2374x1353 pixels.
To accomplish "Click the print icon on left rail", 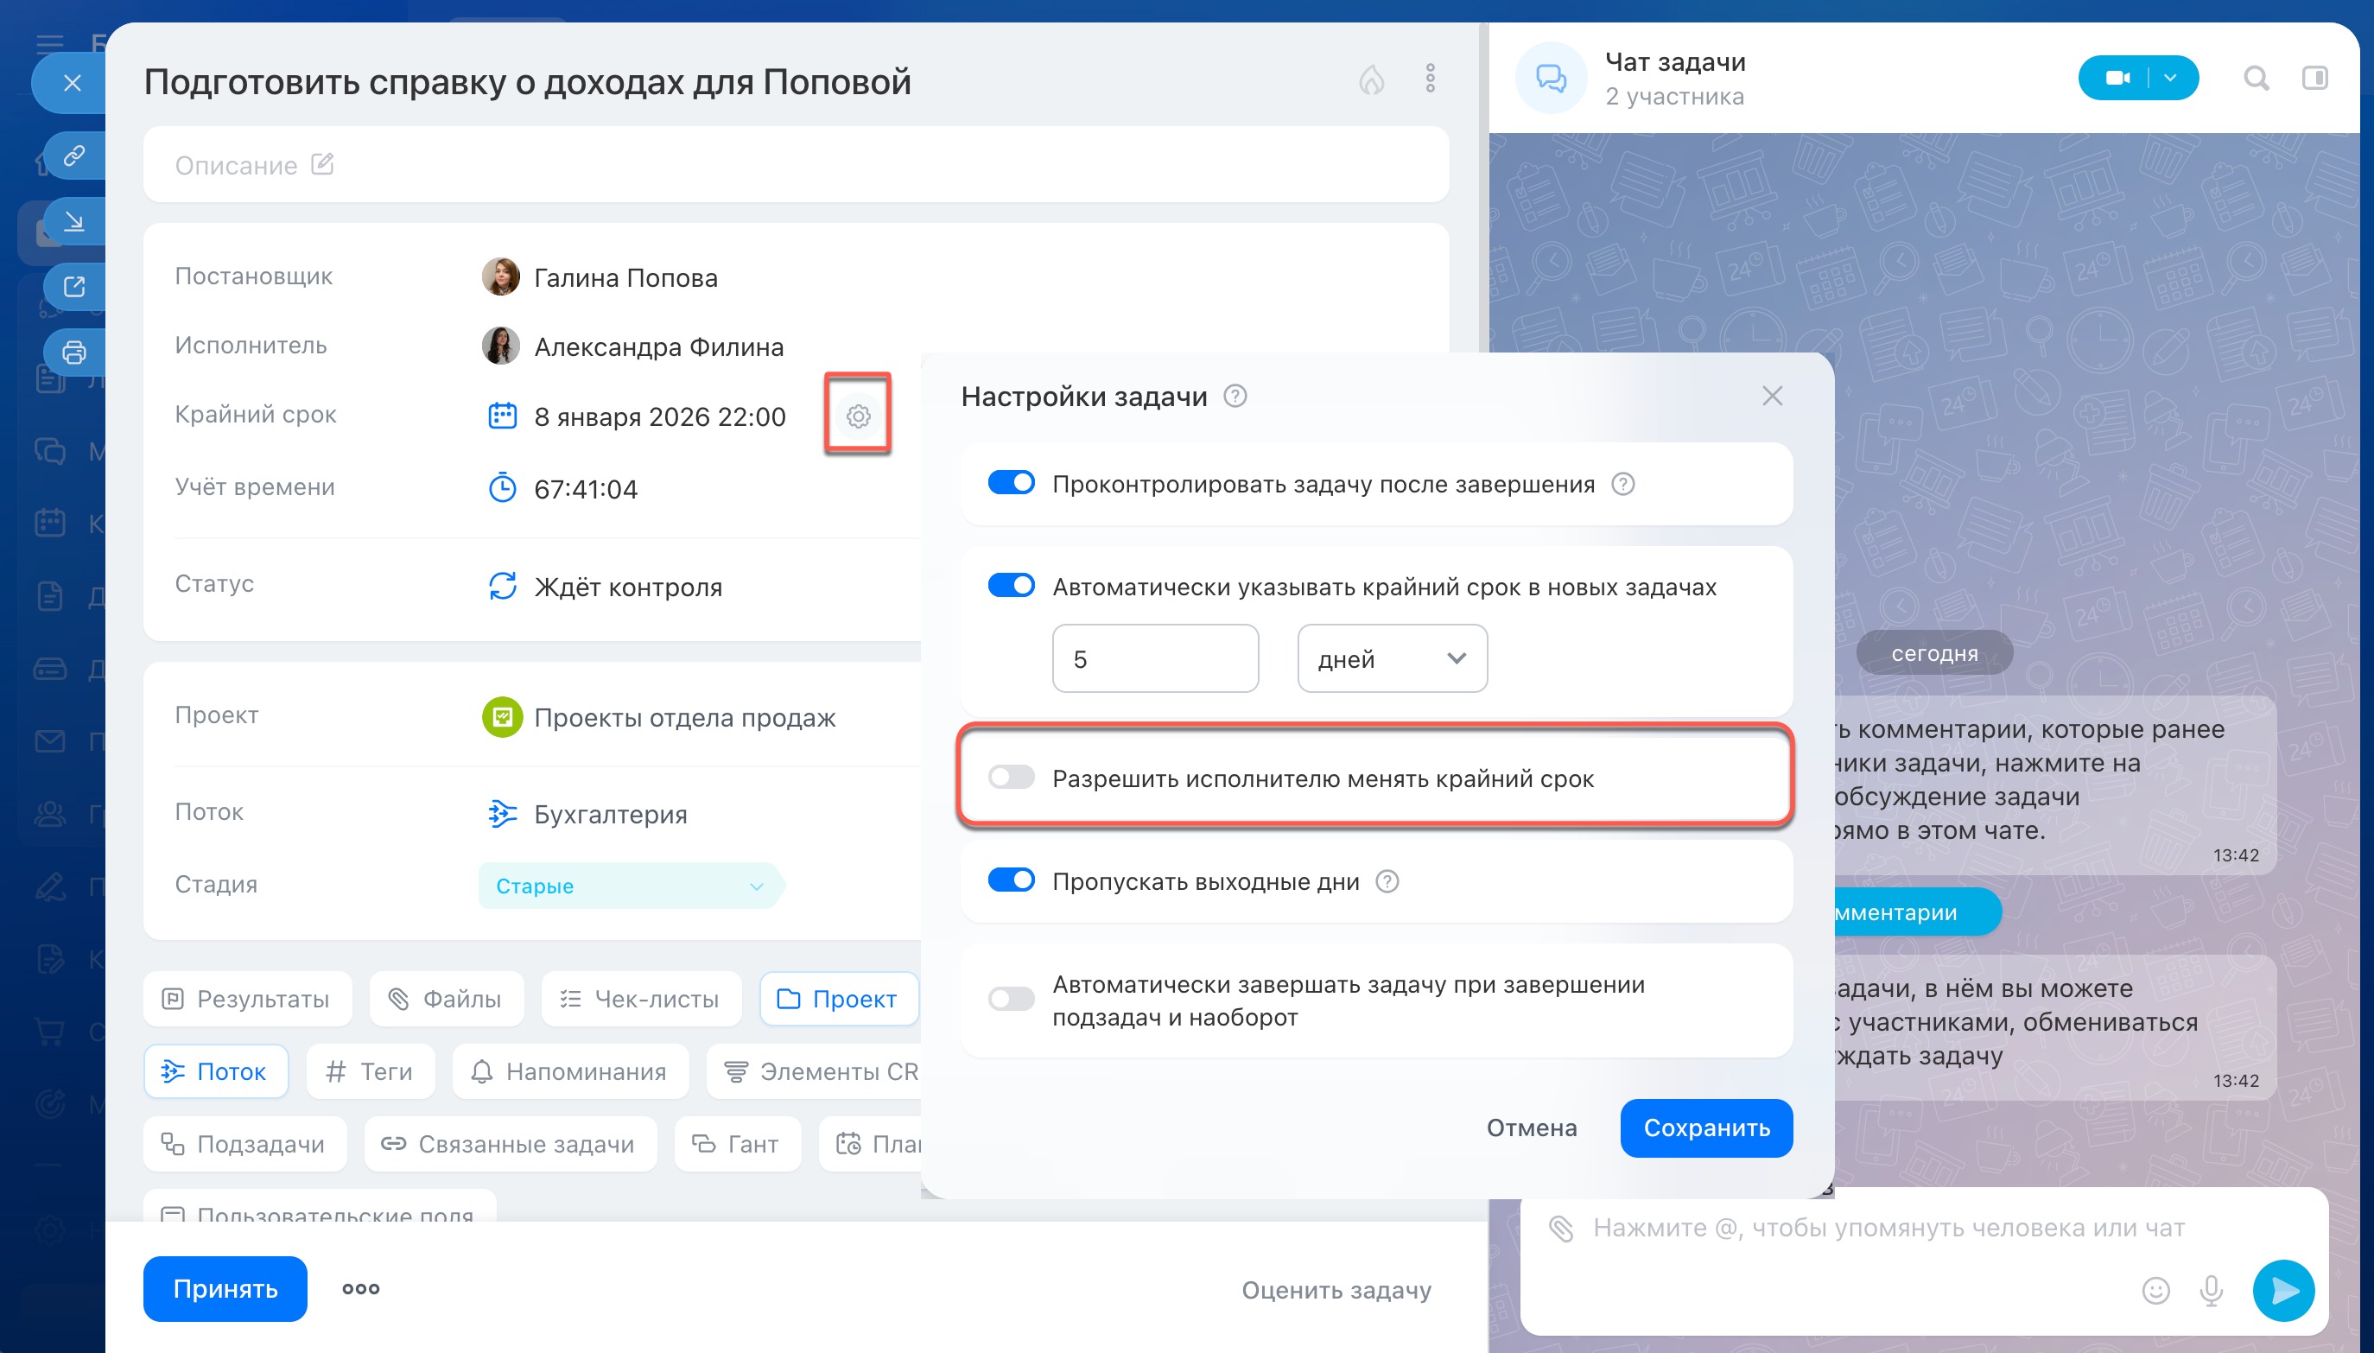I will click(74, 353).
